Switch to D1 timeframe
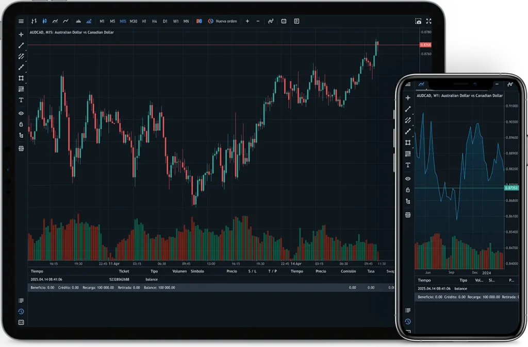 [x=165, y=21]
